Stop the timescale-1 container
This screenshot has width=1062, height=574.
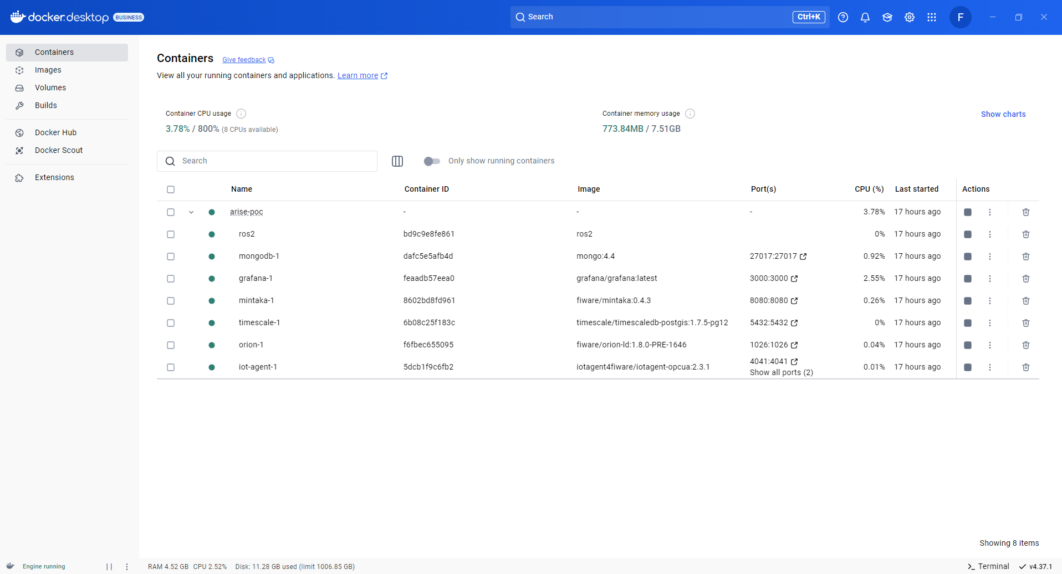968,323
